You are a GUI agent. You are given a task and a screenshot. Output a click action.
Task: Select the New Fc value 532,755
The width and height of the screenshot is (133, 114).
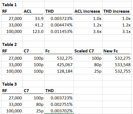point(117,71)
